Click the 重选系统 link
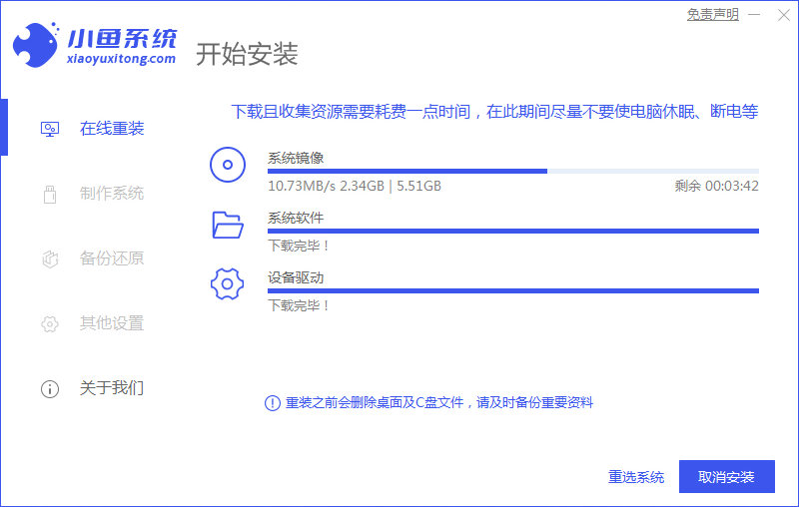The width and height of the screenshot is (799, 507). (636, 477)
